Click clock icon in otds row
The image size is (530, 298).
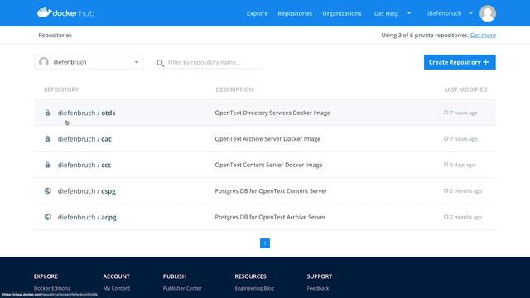tap(446, 113)
